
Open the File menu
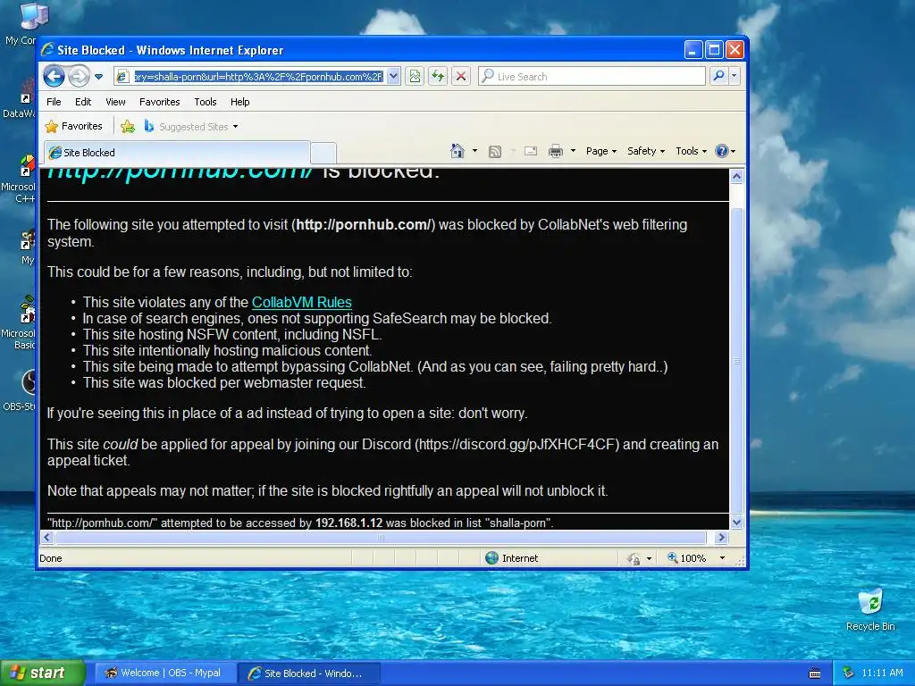click(54, 102)
